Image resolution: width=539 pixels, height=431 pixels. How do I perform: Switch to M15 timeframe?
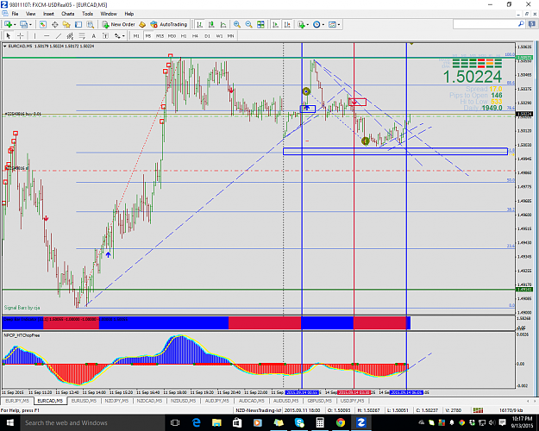pos(160,35)
